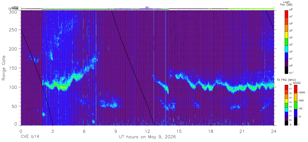Click the 1 label on NOISE scale
Image resolution: width=308 pixels, height=142 pixels.
coord(299,124)
